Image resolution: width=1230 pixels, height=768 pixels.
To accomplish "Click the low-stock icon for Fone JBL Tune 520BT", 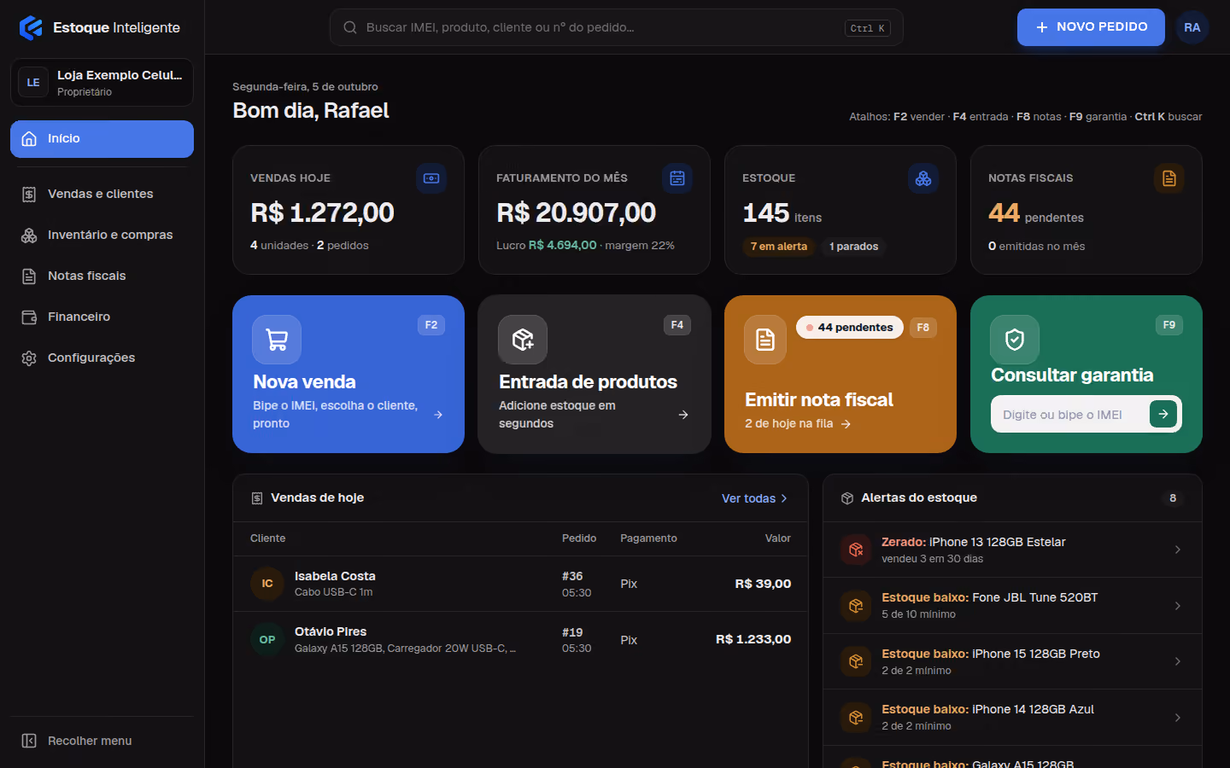I will 856,605.
